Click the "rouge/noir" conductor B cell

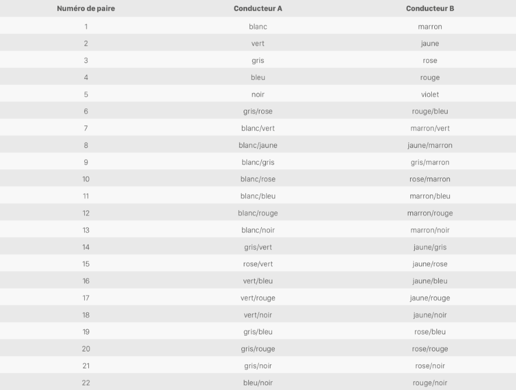point(430,382)
